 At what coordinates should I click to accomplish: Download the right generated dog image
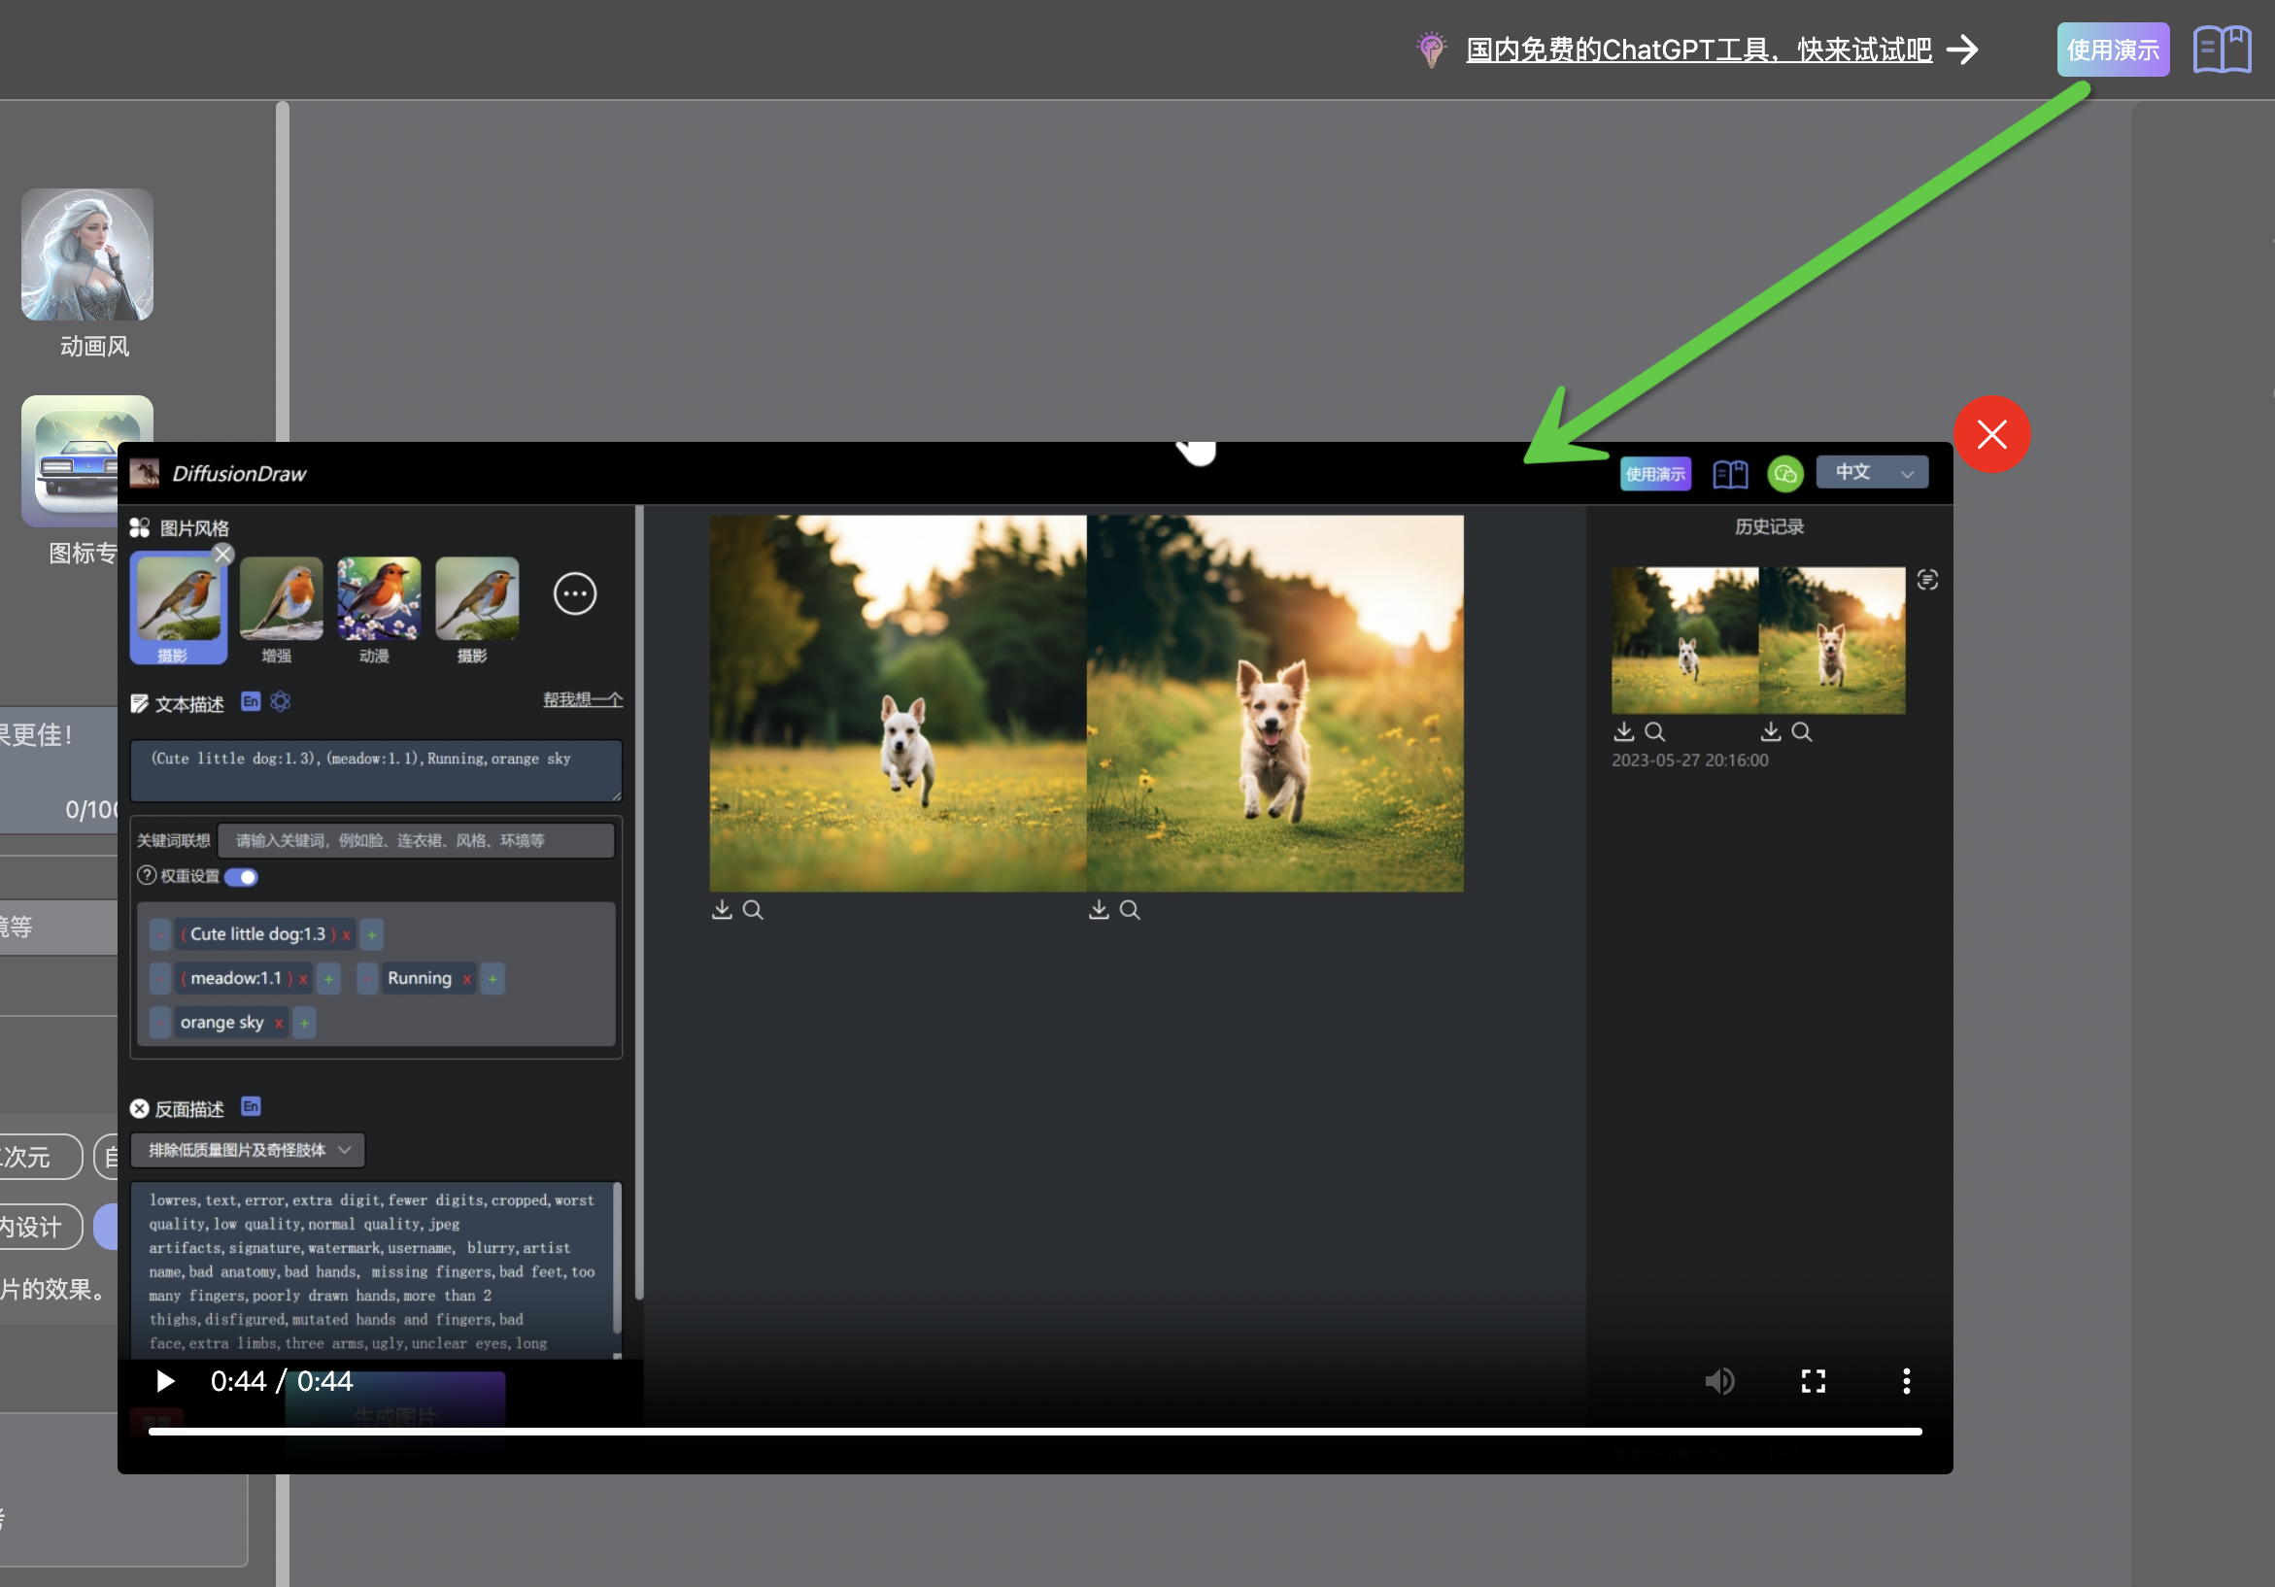(1099, 909)
